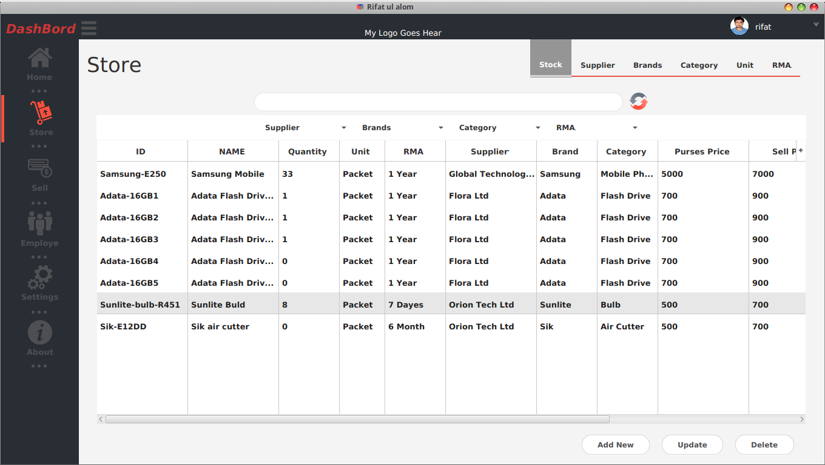Switch to the Supplier tab

coord(598,65)
